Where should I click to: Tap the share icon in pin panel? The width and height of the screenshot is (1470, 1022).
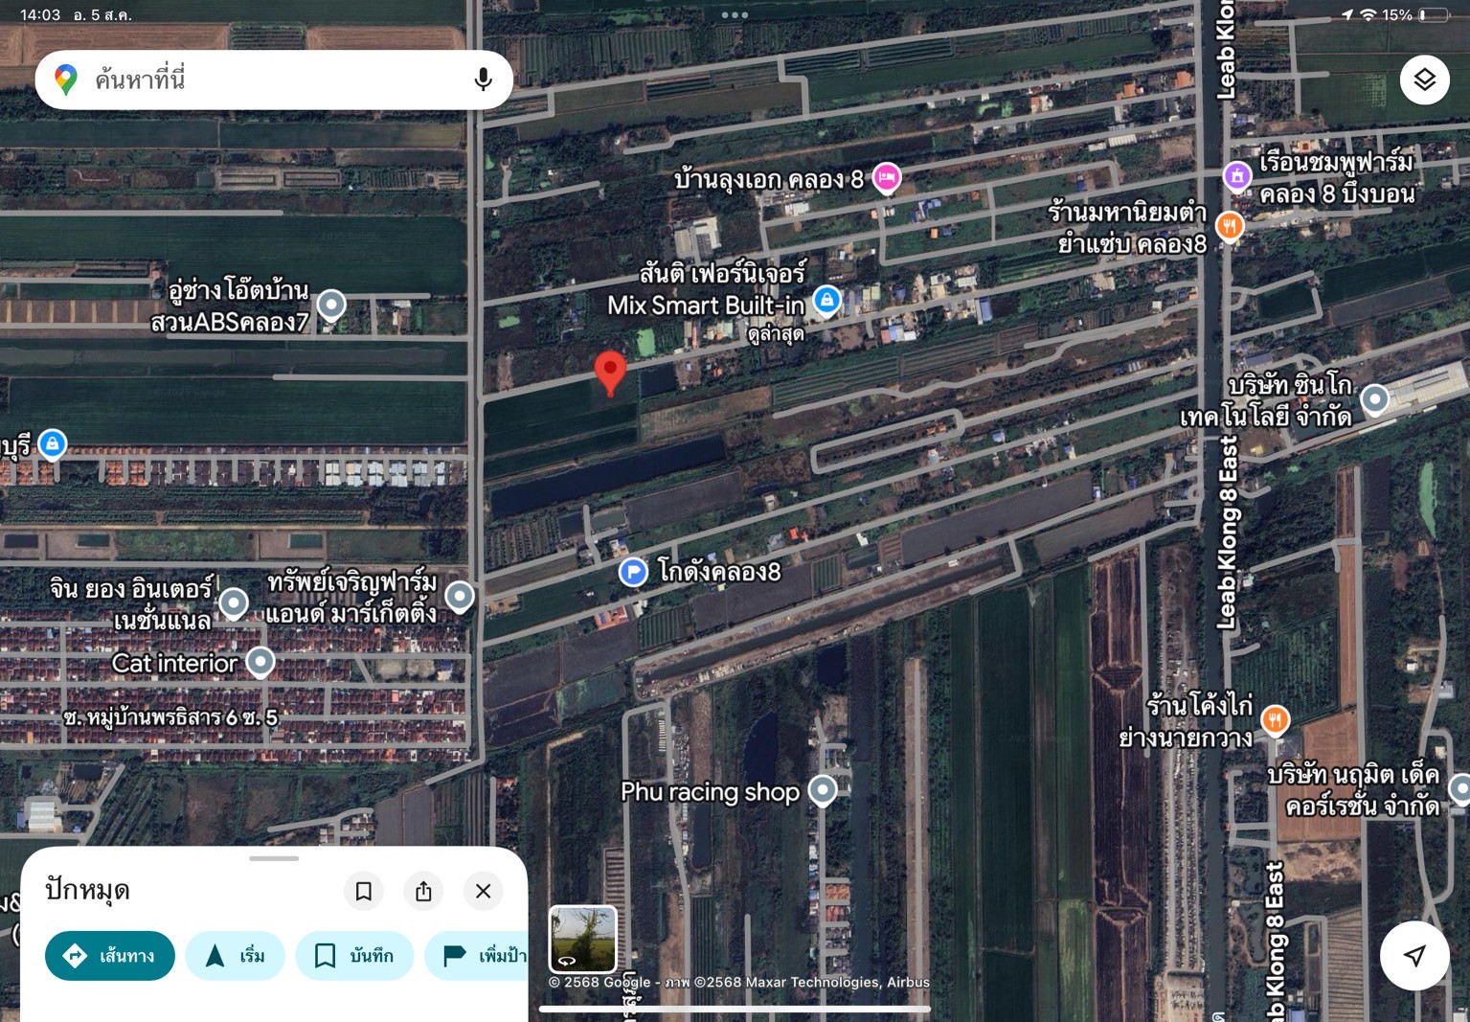point(423,892)
